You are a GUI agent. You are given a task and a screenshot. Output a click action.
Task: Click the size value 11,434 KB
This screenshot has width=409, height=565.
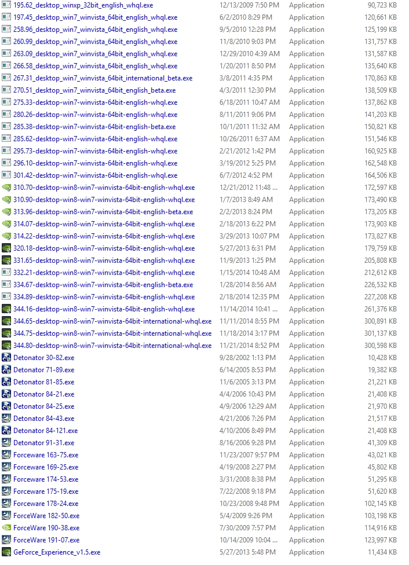click(382, 552)
